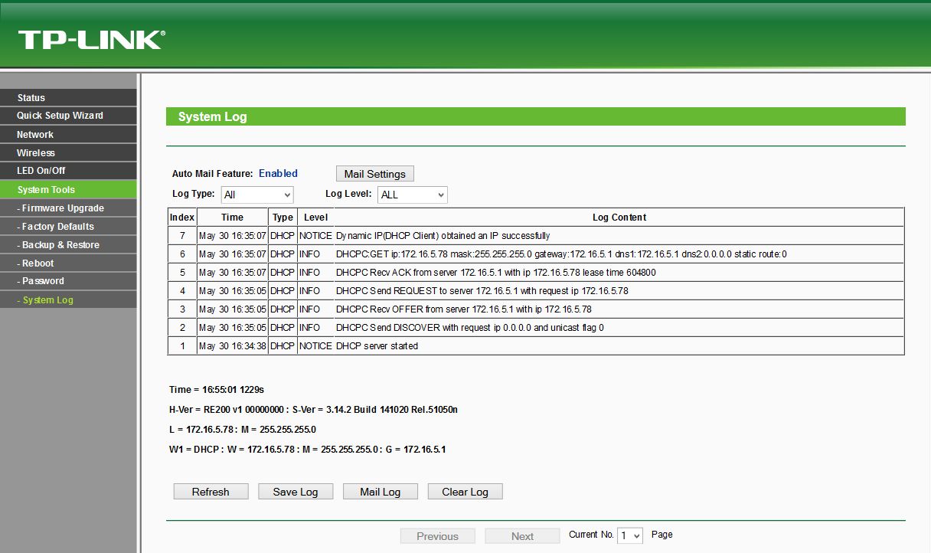This screenshot has width=931, height=553.
Task: Click the H-Ver RE200 version line
Action: click(313, 410)
